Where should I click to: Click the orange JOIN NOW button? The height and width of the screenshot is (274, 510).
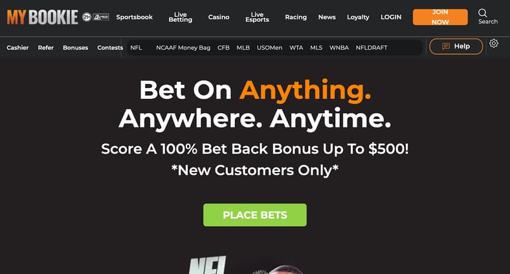tap(440, 17)
